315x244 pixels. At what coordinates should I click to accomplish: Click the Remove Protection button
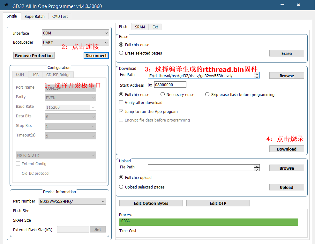[x=34, y=55]
